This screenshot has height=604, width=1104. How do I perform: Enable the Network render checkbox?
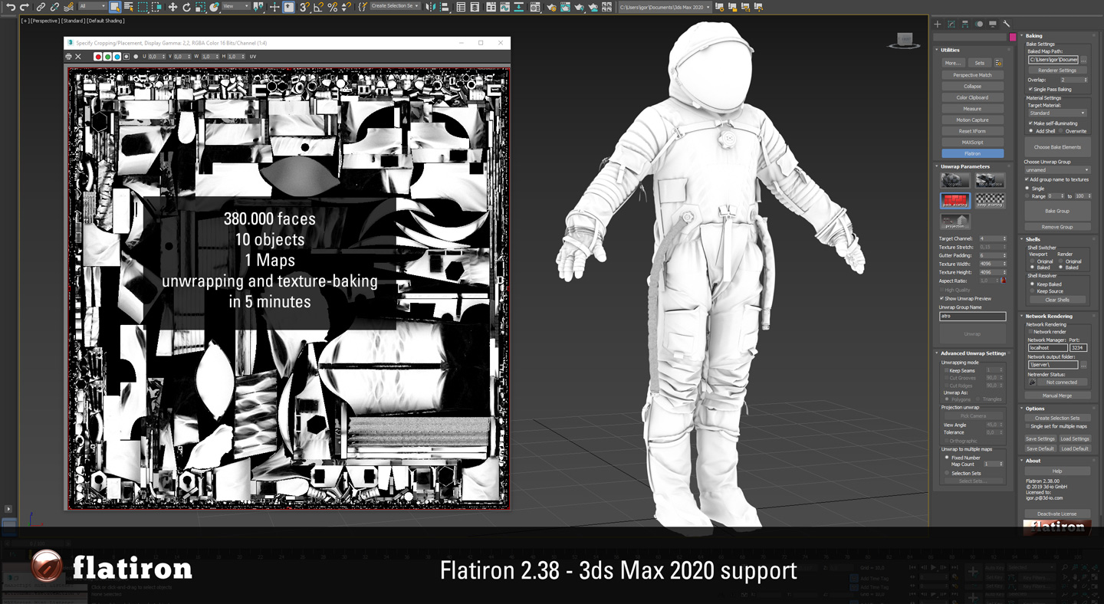coord(1030,332)
